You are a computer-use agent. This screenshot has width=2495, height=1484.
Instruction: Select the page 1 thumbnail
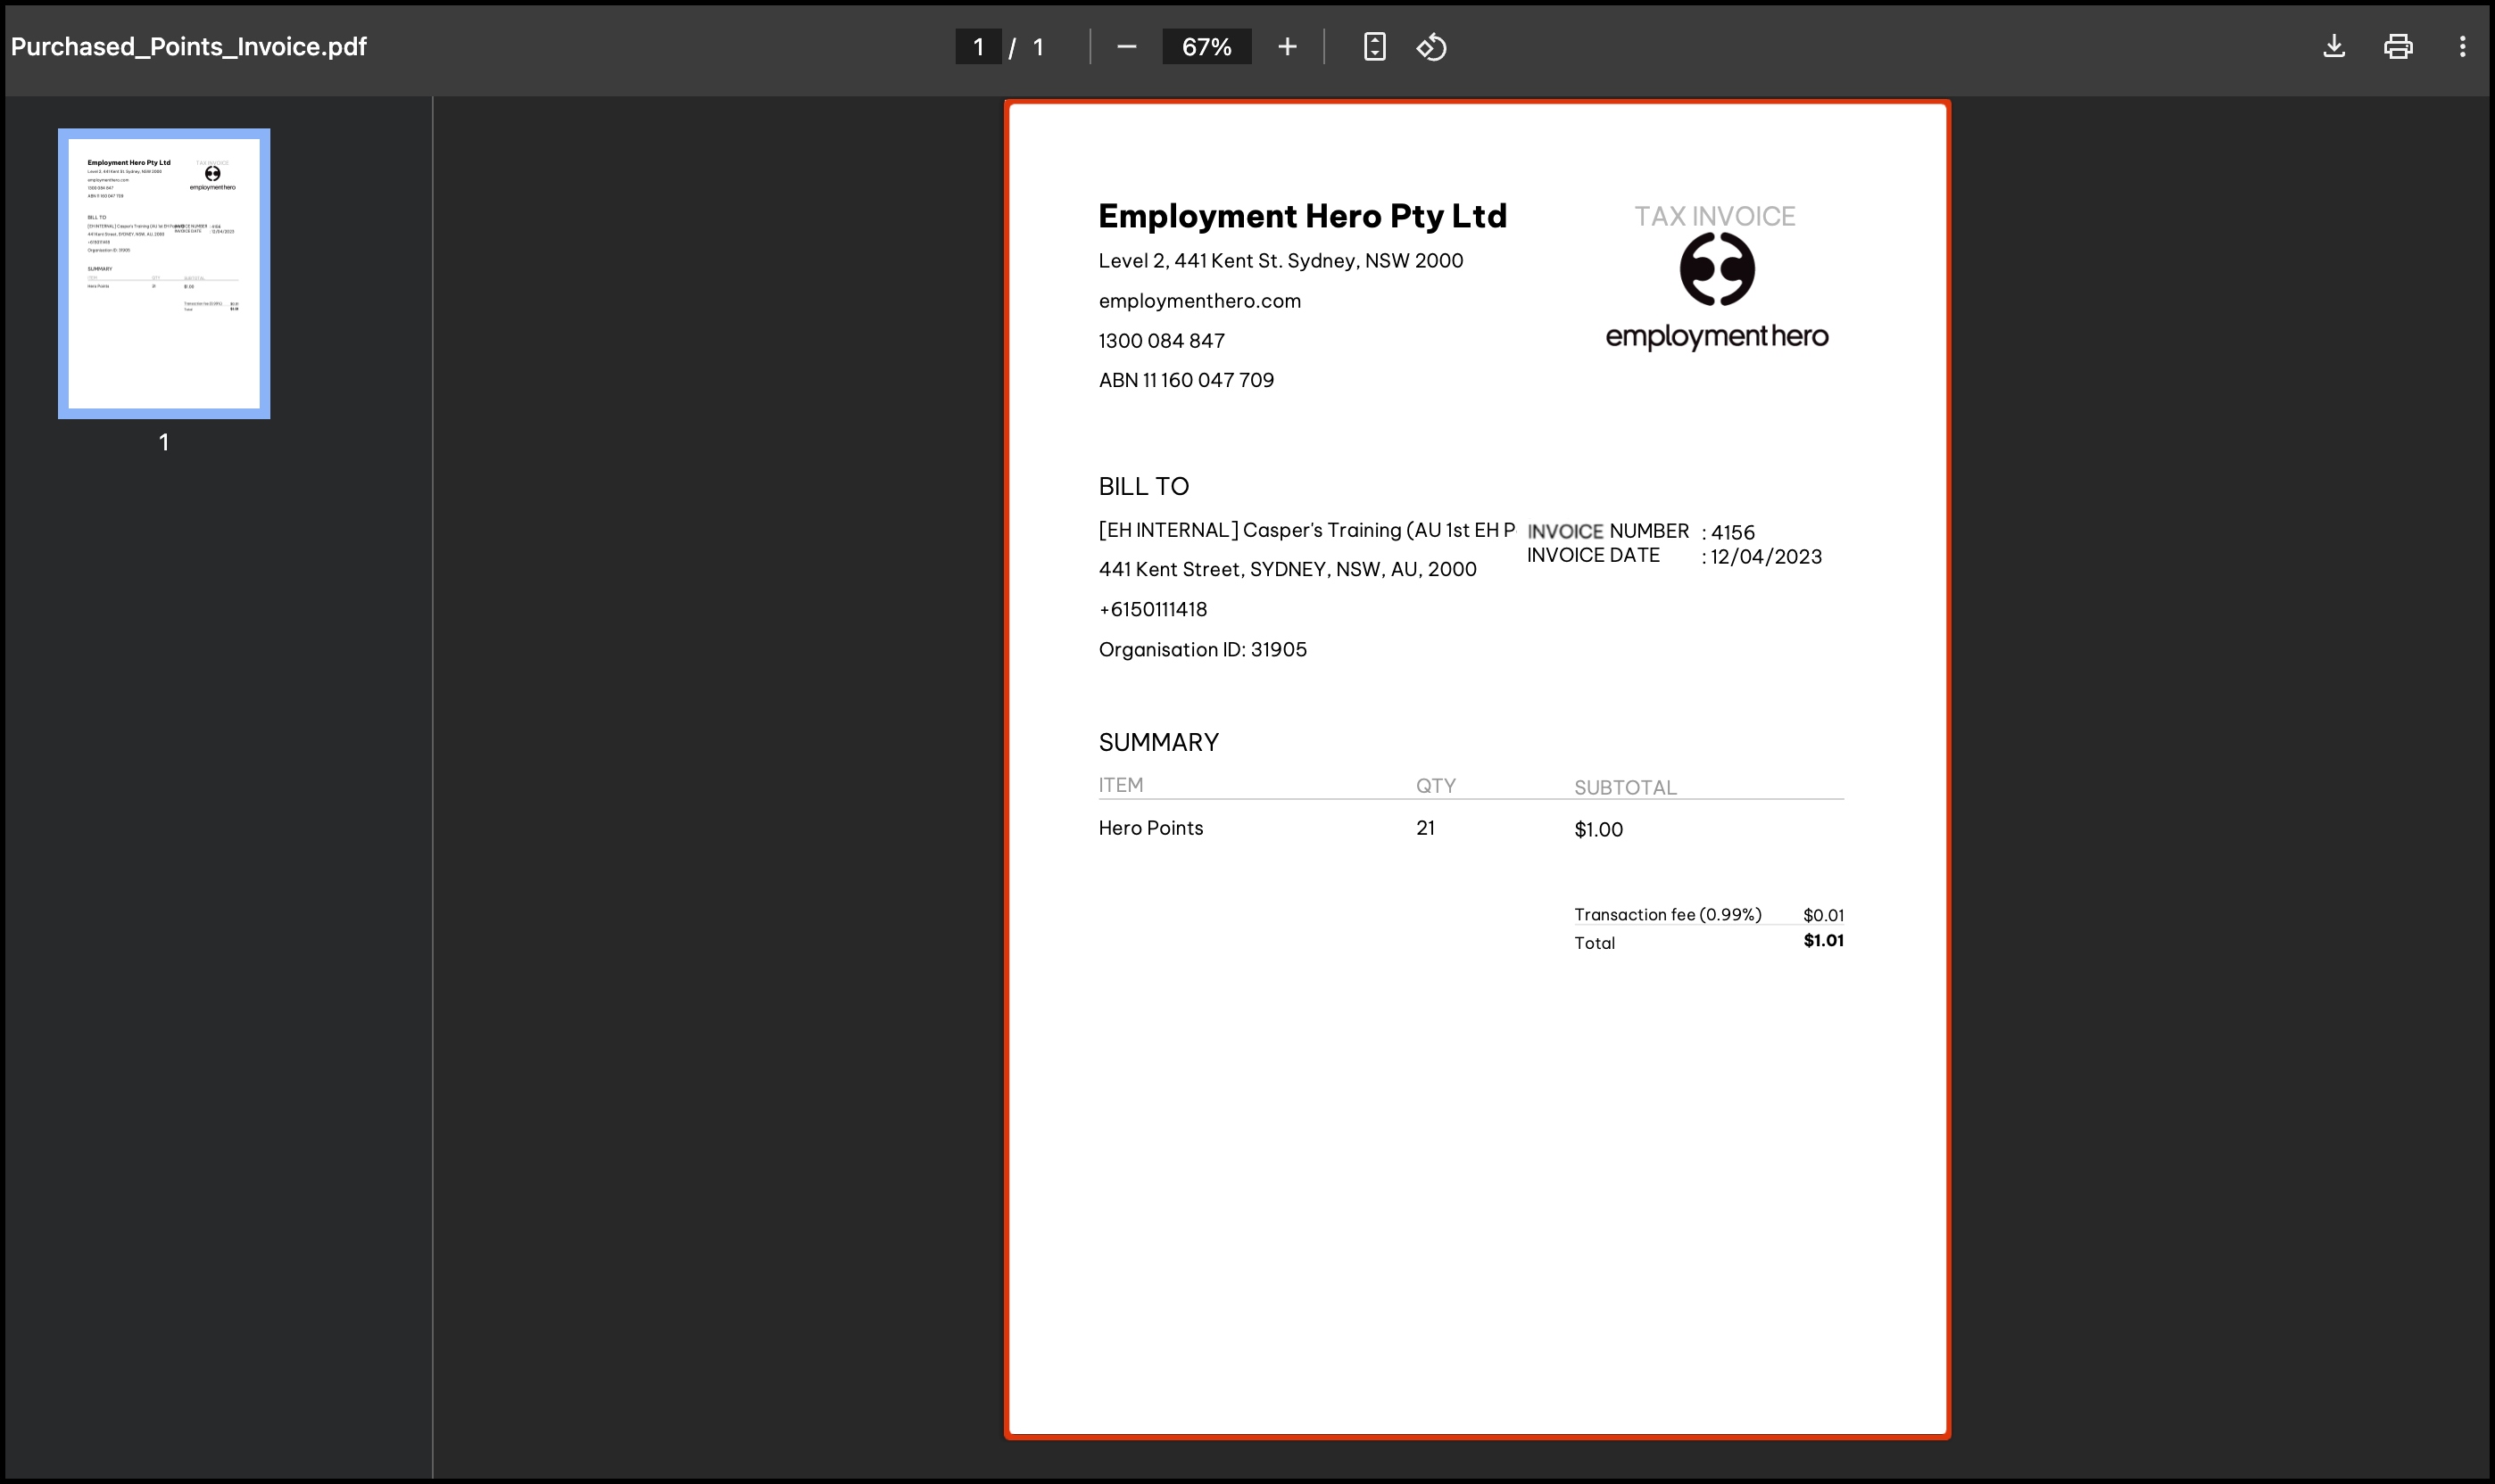click(164, 273)
